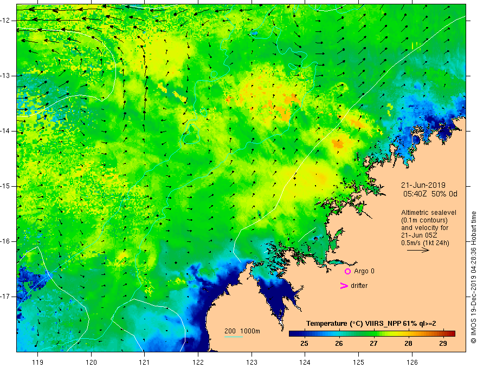Click the 'Altimetric sealevel' caption line
477x368 pixels.
[x=429, y=213]
